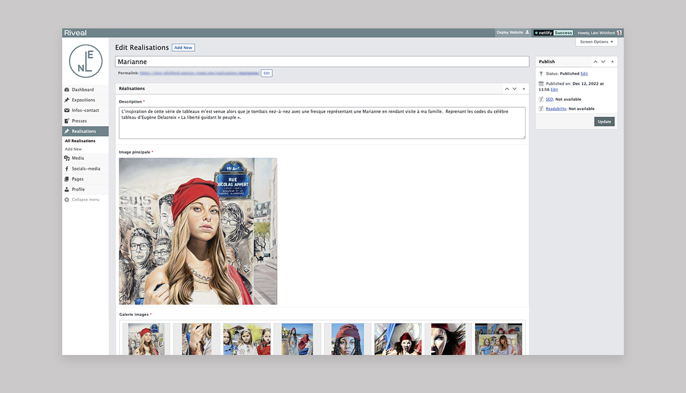Viewport: 686px width, 393px height.
Task: Click the Socials-media Facebook icon
Action: point(67,169)
